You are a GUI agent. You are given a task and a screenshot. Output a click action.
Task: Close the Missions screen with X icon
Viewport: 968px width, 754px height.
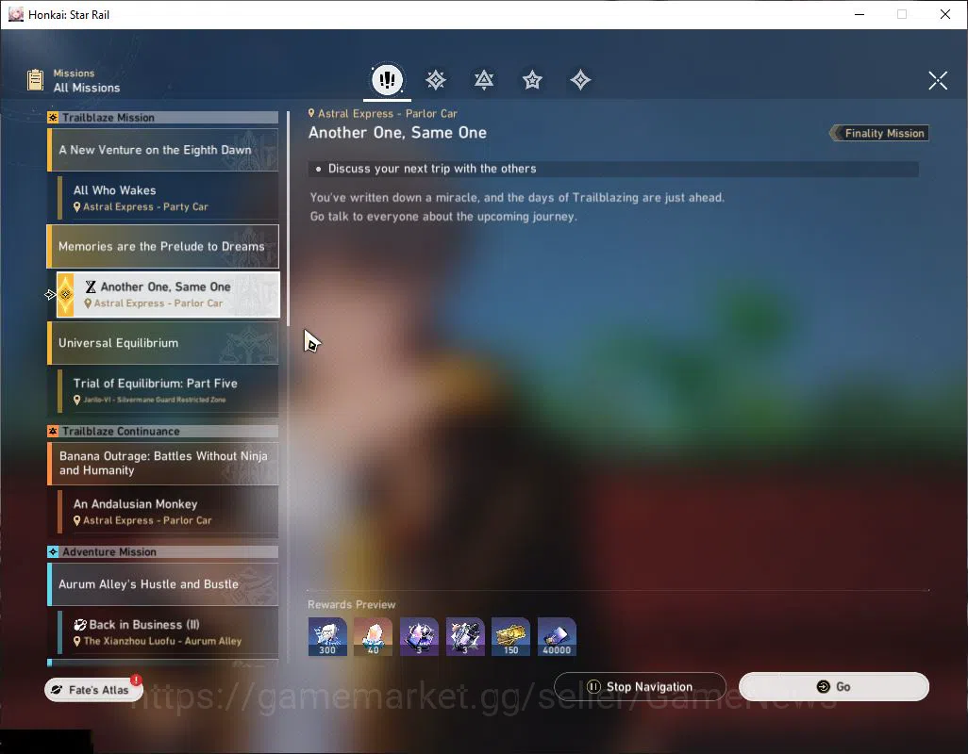[938, 80]
